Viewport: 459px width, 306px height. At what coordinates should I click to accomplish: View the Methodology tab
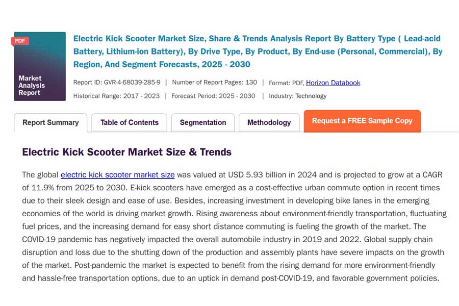(x=269, y=122)
